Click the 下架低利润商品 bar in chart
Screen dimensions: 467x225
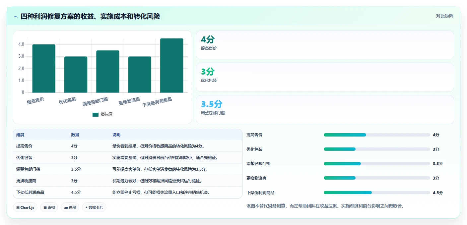pos(172,66)
